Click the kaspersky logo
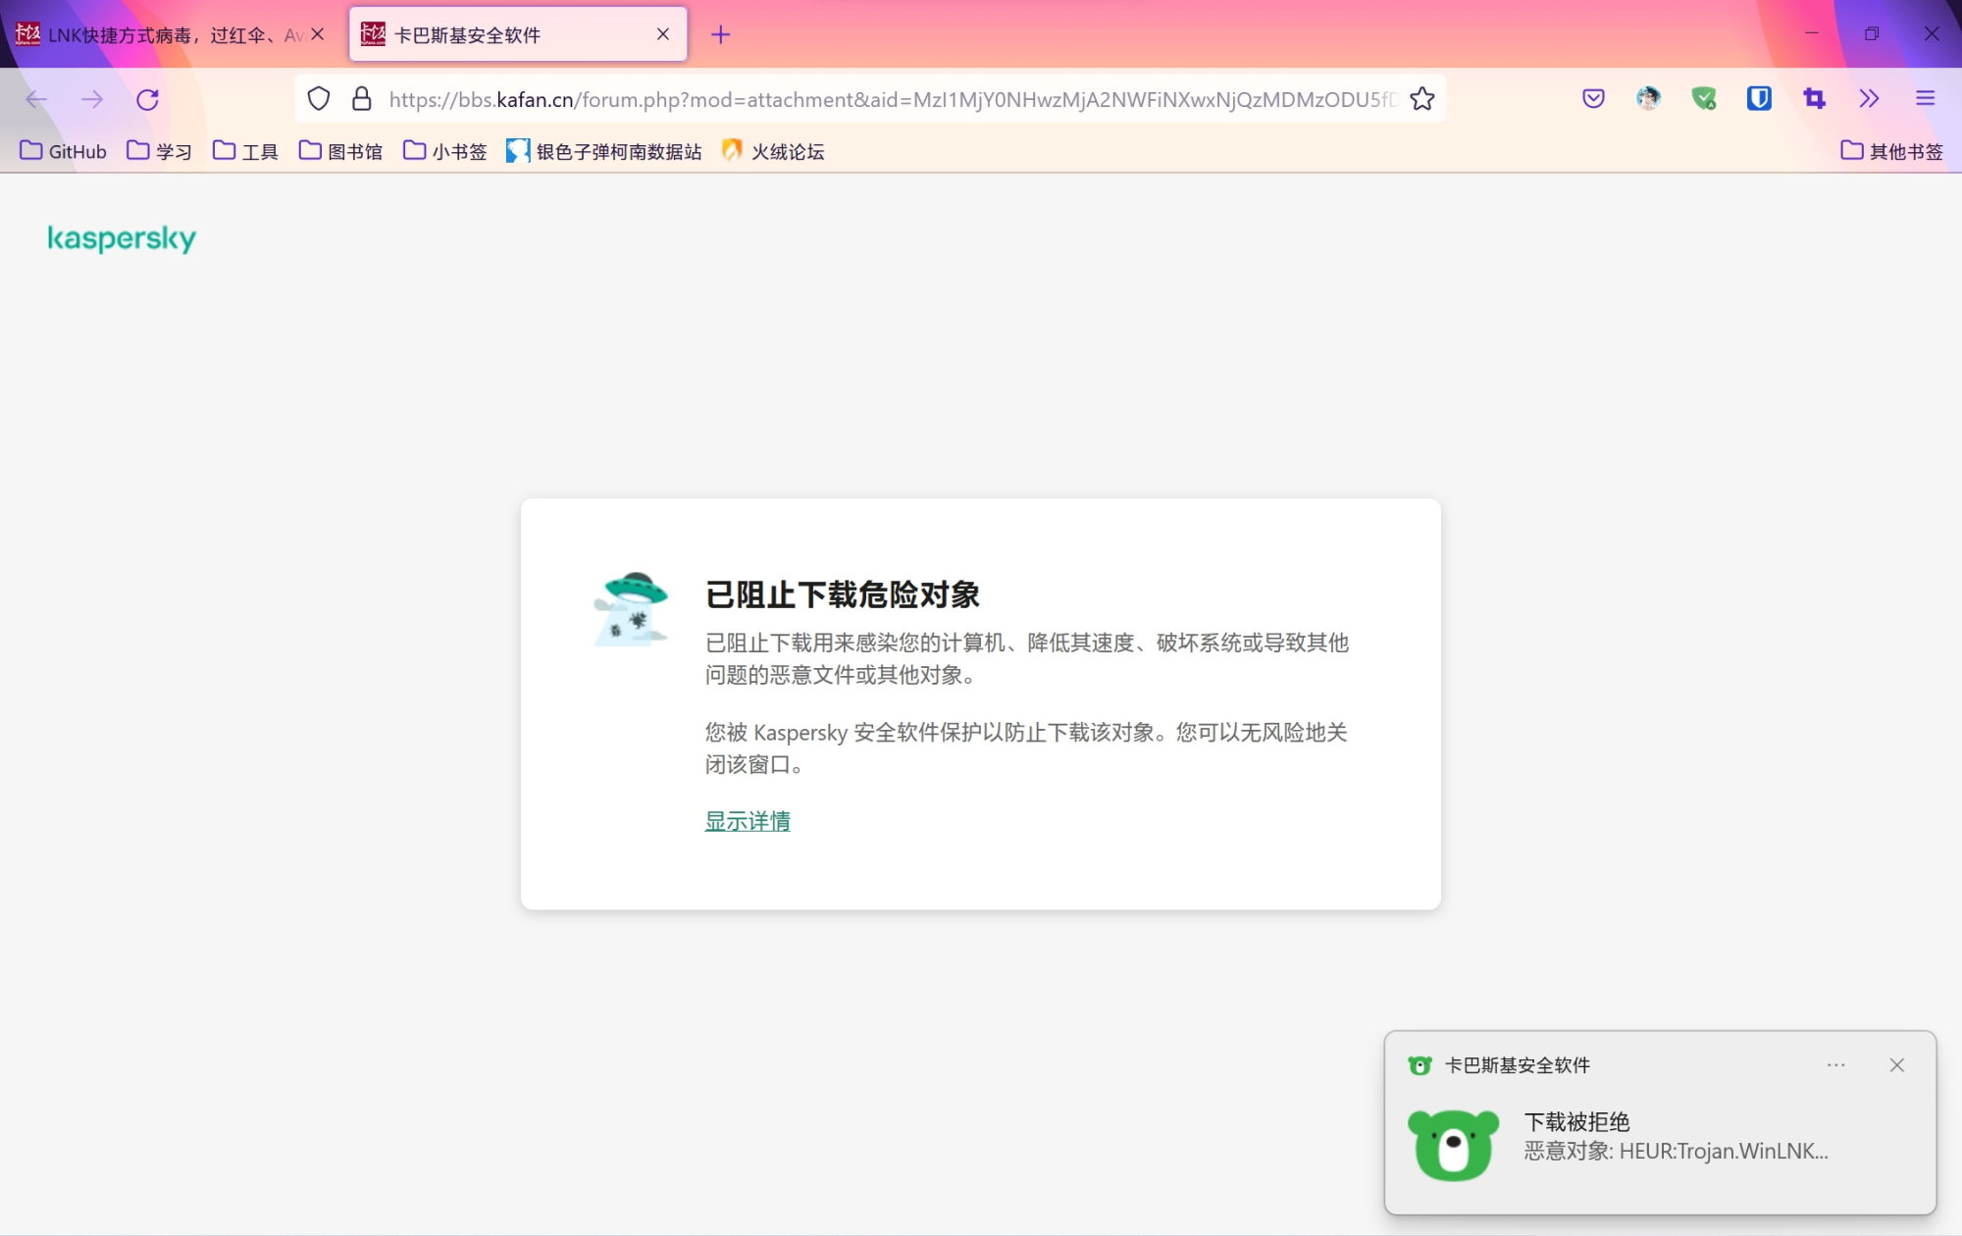1962x1236 pixels. (122, 238)
